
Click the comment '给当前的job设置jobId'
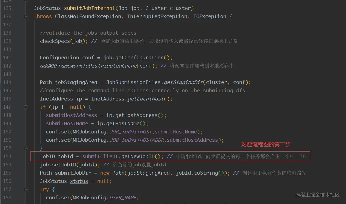139,165
